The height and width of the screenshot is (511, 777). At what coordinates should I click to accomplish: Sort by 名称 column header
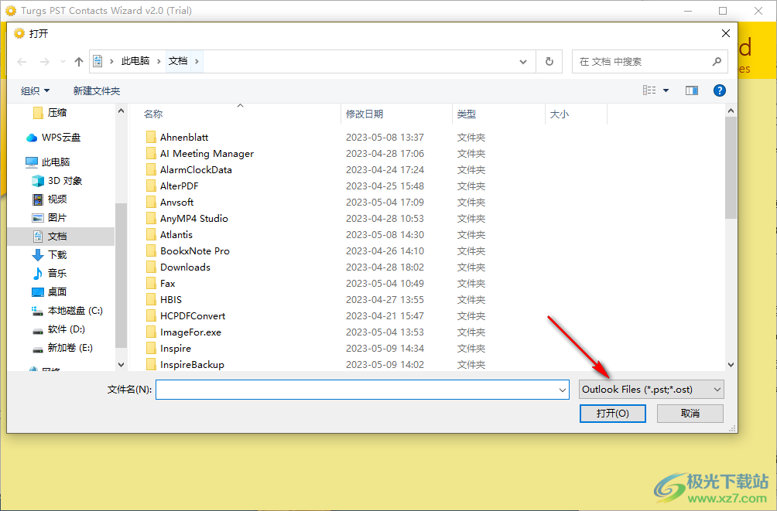coord(153,114)
